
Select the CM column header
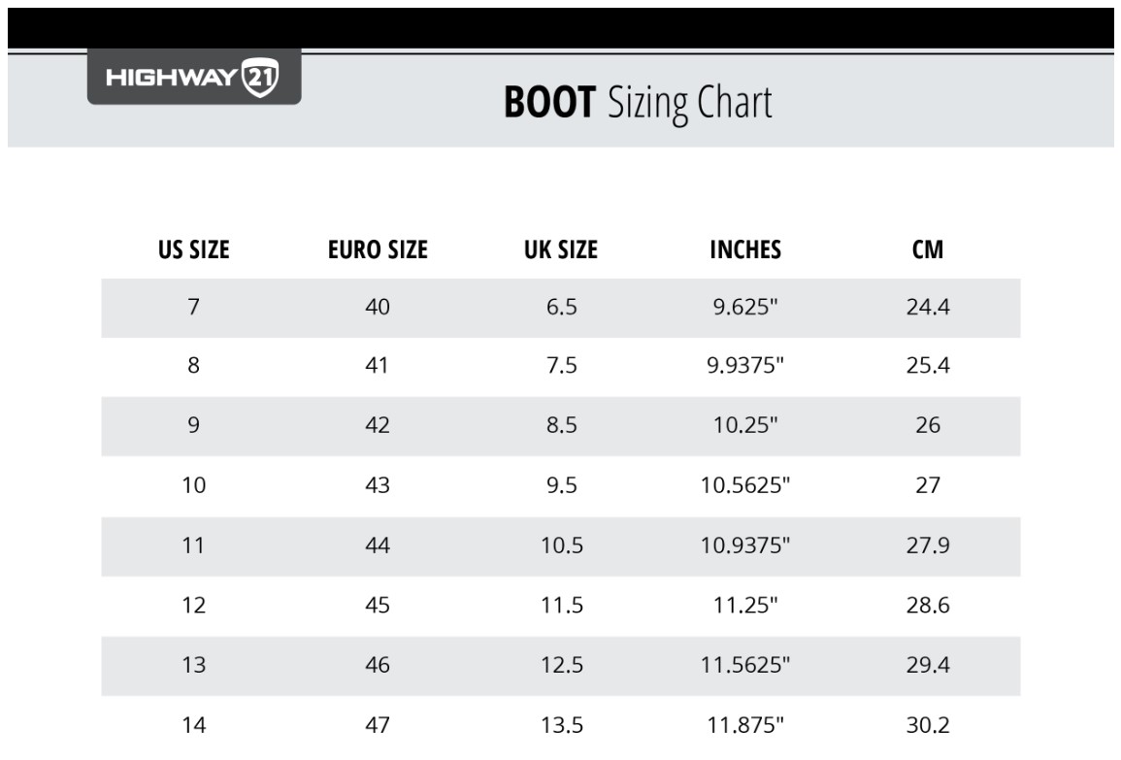(x=928, y=249)
